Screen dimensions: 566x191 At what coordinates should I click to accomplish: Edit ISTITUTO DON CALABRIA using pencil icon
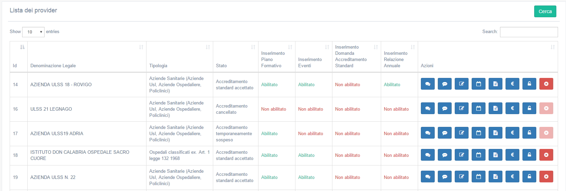[x=461, y=155]
